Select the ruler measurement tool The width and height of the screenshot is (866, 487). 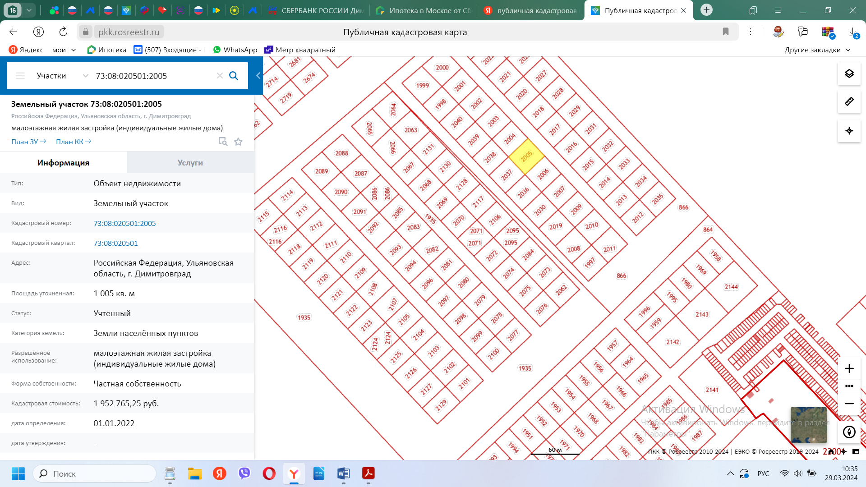click(x=849, y=101)
